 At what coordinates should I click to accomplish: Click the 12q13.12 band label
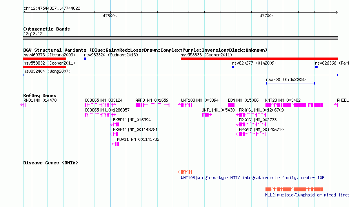tap(33, 34)
